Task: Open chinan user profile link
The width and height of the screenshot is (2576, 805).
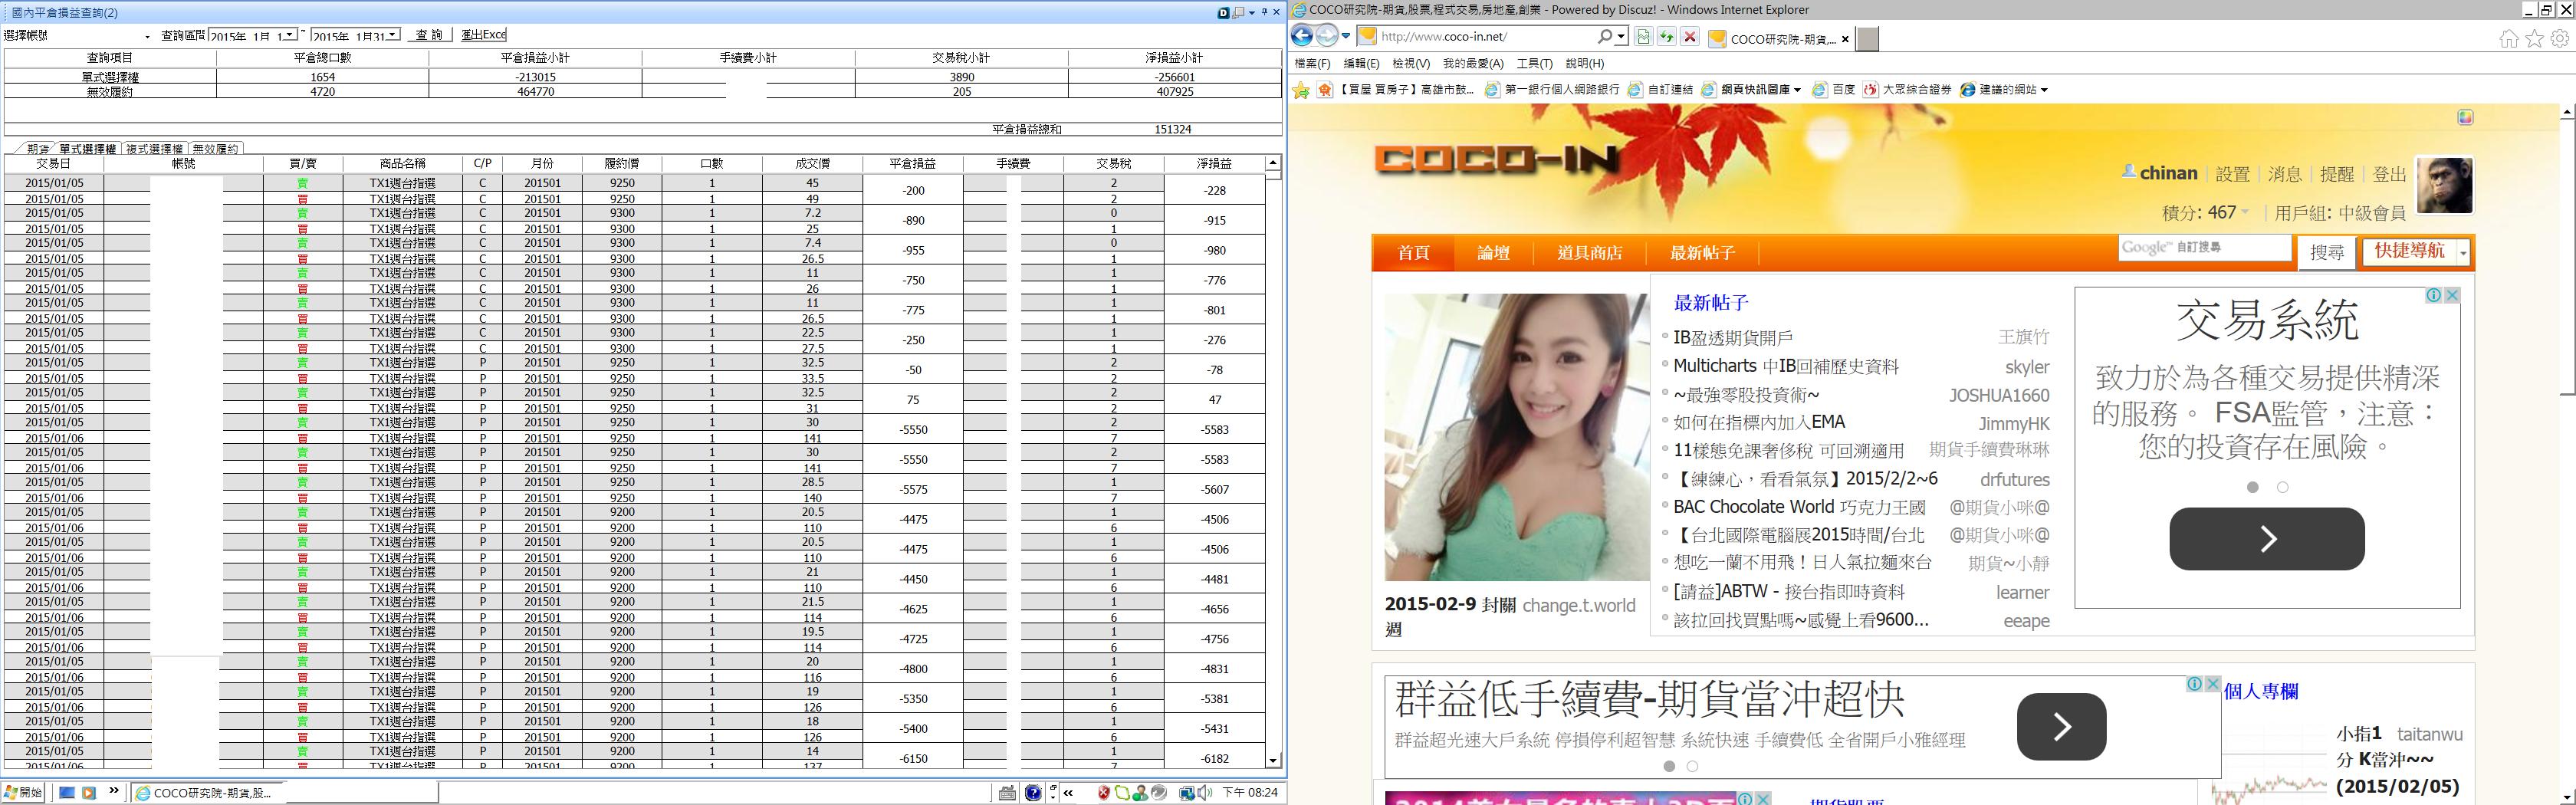Action: (2167, 173)
